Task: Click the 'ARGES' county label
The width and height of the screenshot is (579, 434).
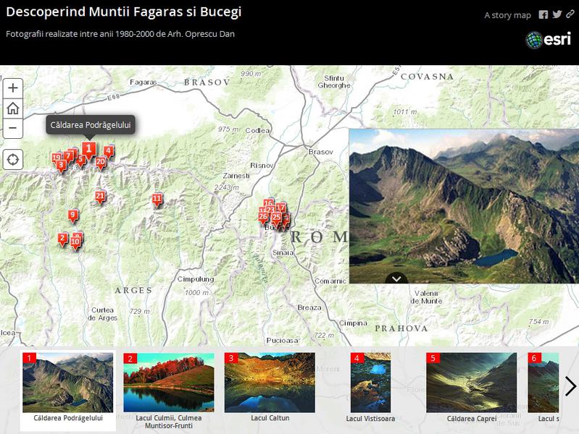Action: pyautogui.click(x=133, y=291)
